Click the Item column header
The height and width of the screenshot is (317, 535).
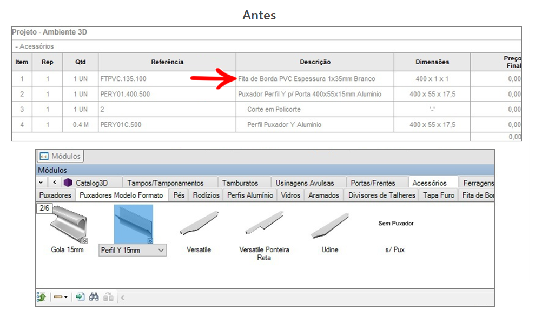pos(22,62)
